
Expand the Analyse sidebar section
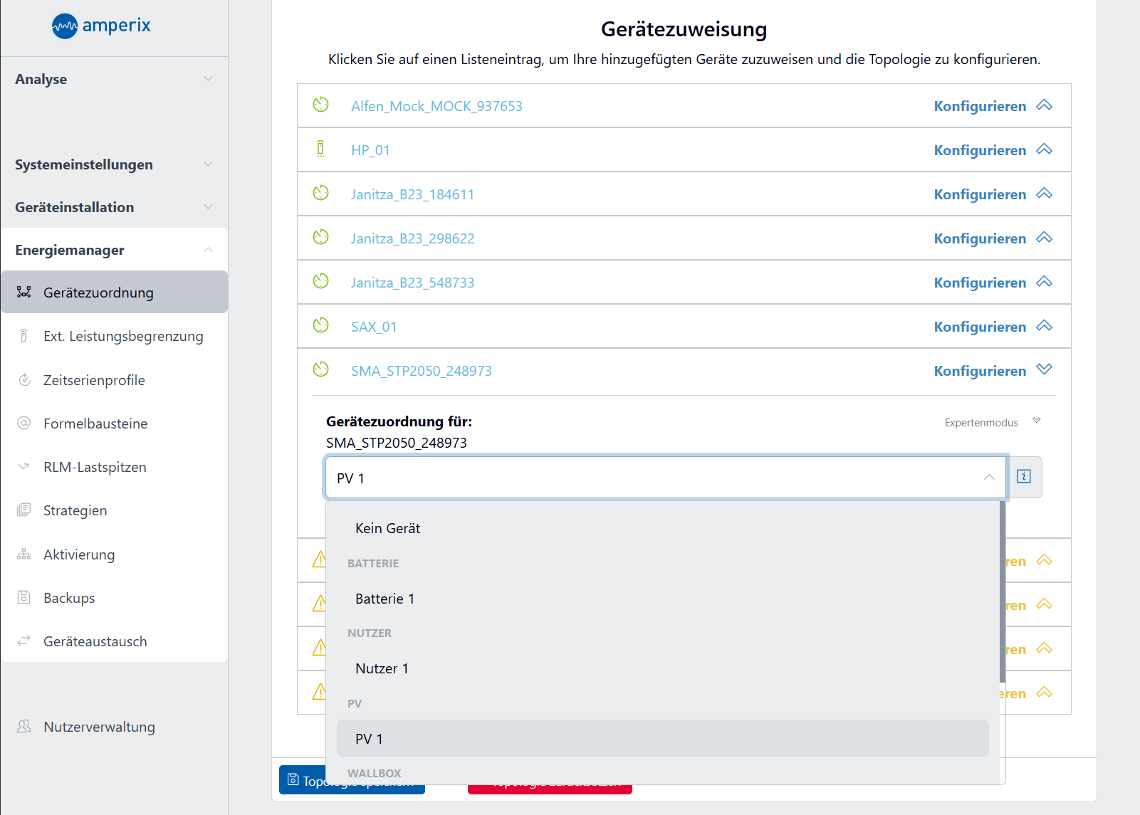[208, 79]
